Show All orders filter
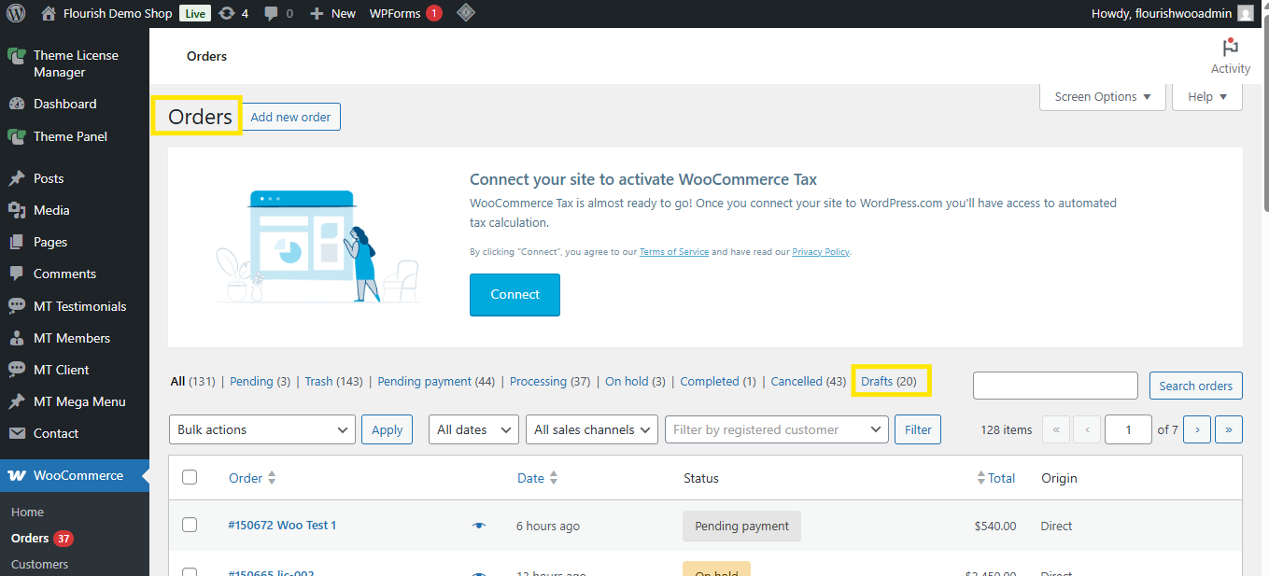The height and width of the screenshot is (576, 1269). click(x=177, y=381)
